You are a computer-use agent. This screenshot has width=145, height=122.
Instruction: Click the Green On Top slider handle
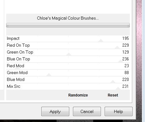(69, 54)
